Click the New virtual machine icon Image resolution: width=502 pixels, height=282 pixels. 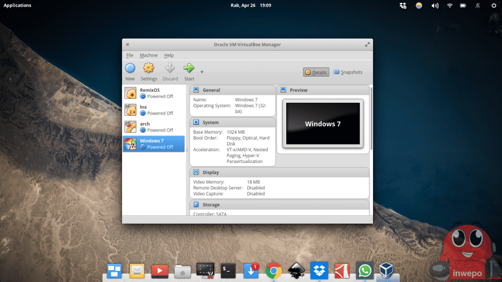coord(130,69)
